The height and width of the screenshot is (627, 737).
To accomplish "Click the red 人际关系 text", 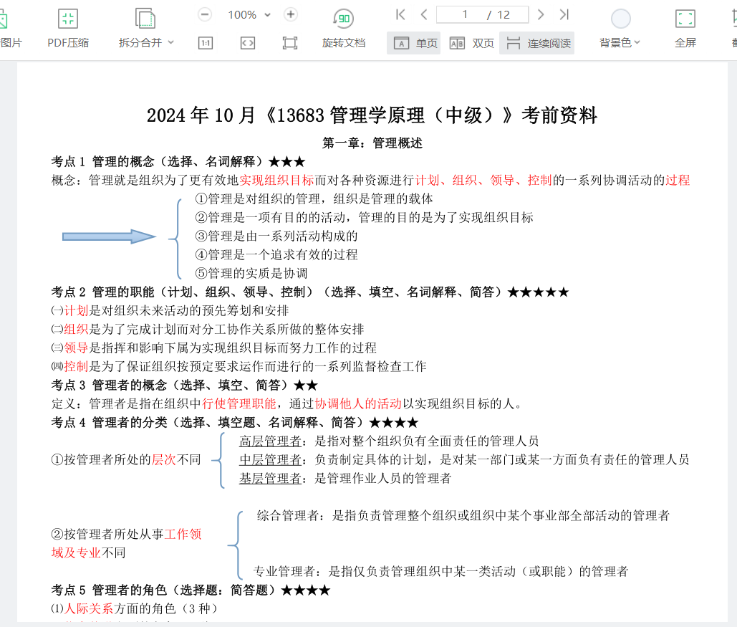I will coord(89,608).
